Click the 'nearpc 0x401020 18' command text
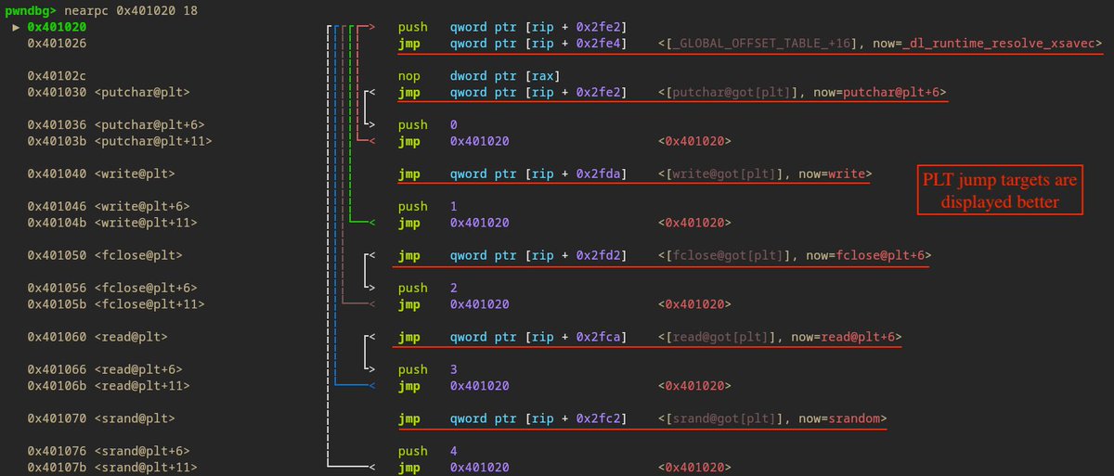This screenshot has height=476, width=1114. 132,10
